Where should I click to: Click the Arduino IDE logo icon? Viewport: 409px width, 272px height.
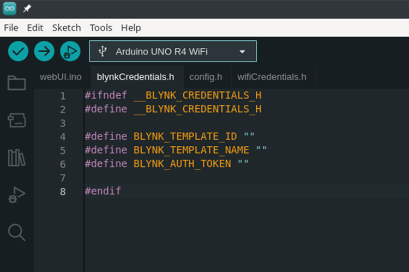(x=10, y=9)
